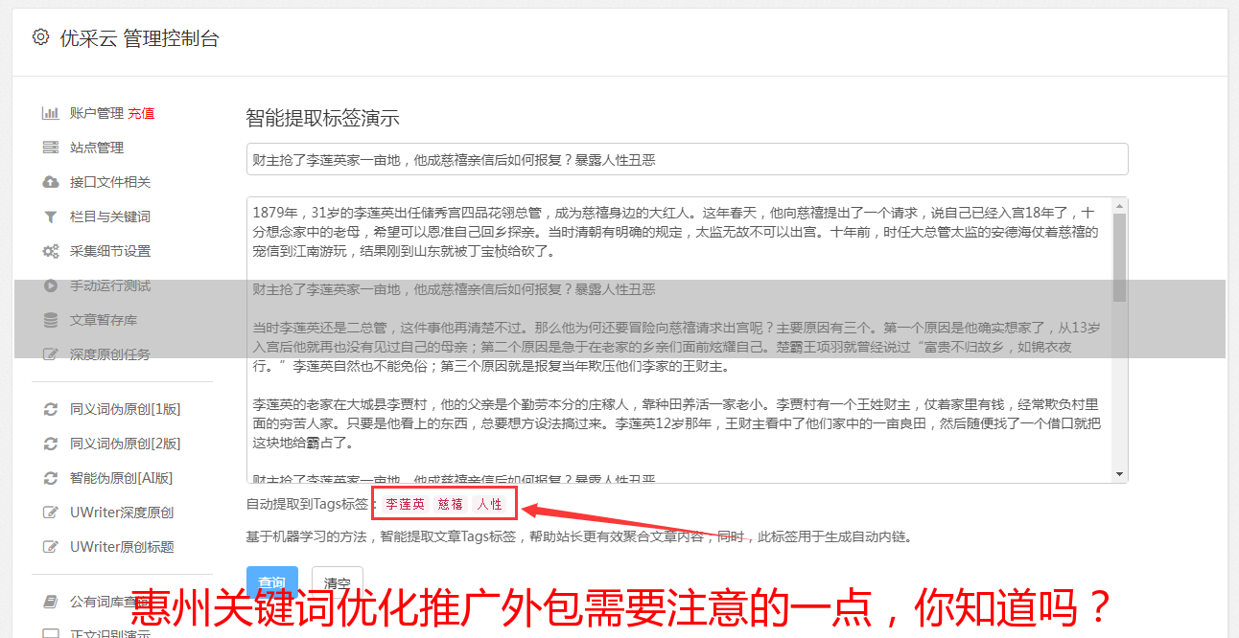Click the article title input field

coord(687,159)
